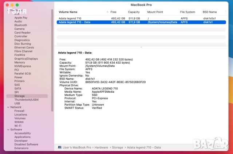Image resolution: width=233 pixels, height=154 pixels.
Task: Sort volumes by Capacity column header
Action: pos(134,12)
